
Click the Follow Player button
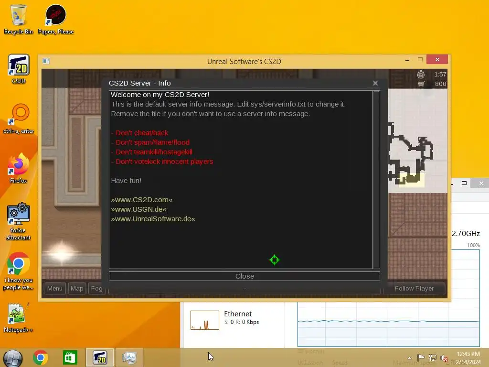414,288
